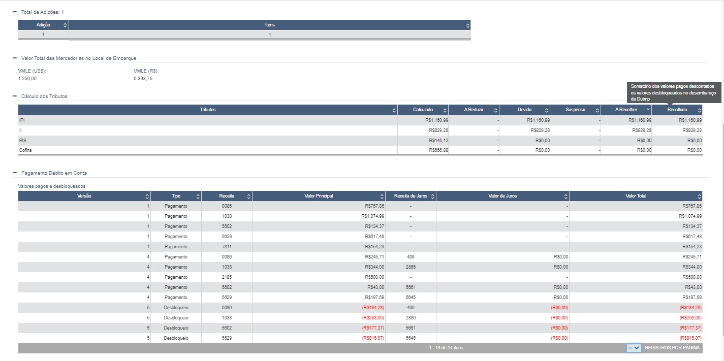Collapse the Cálculo dos Tributos section
The width and height of the screenshot is (724, 361).
point(15,96)
